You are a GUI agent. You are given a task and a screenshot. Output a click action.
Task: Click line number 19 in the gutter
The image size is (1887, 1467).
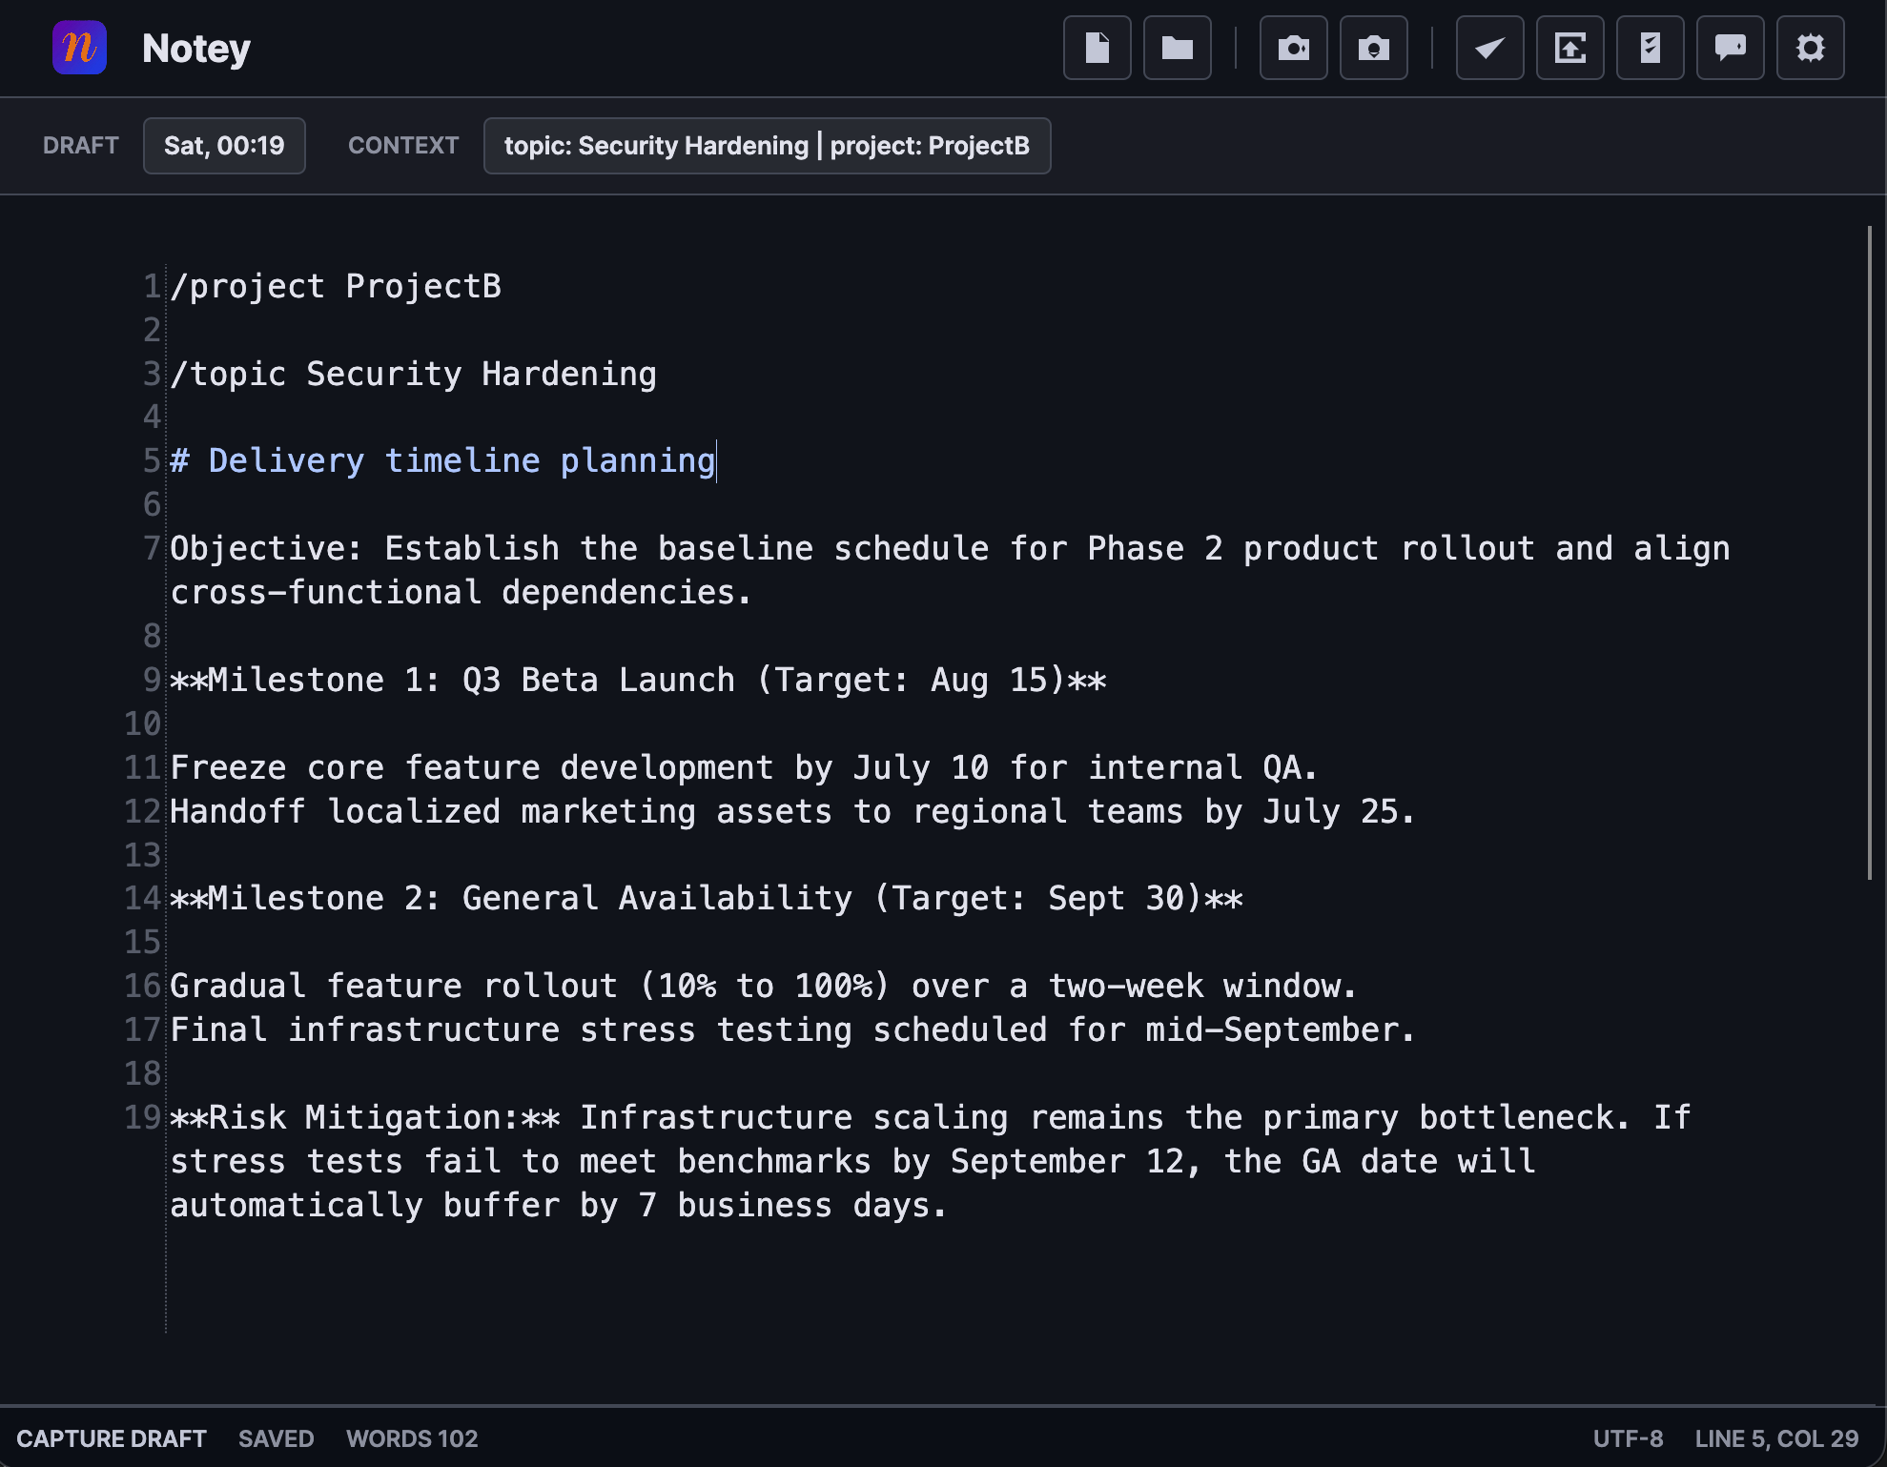(143, 1118)
